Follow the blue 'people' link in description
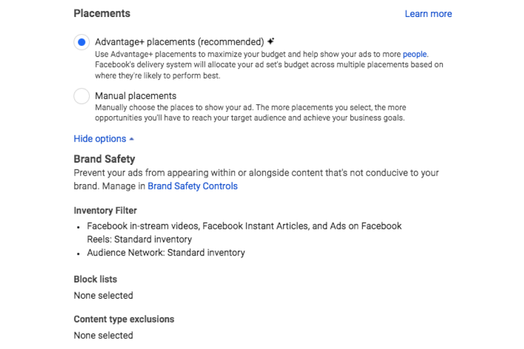The height and width of the screenshot is (349, 524). coord(415,55)
